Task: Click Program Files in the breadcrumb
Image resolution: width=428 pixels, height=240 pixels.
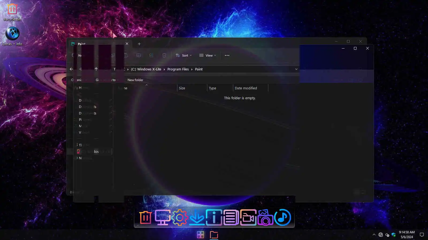Action: pyautogui.click(x=178, y=69)
